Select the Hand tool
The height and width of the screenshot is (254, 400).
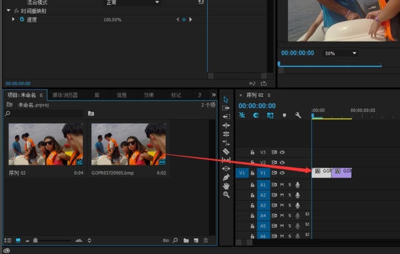tap(226, 186)
